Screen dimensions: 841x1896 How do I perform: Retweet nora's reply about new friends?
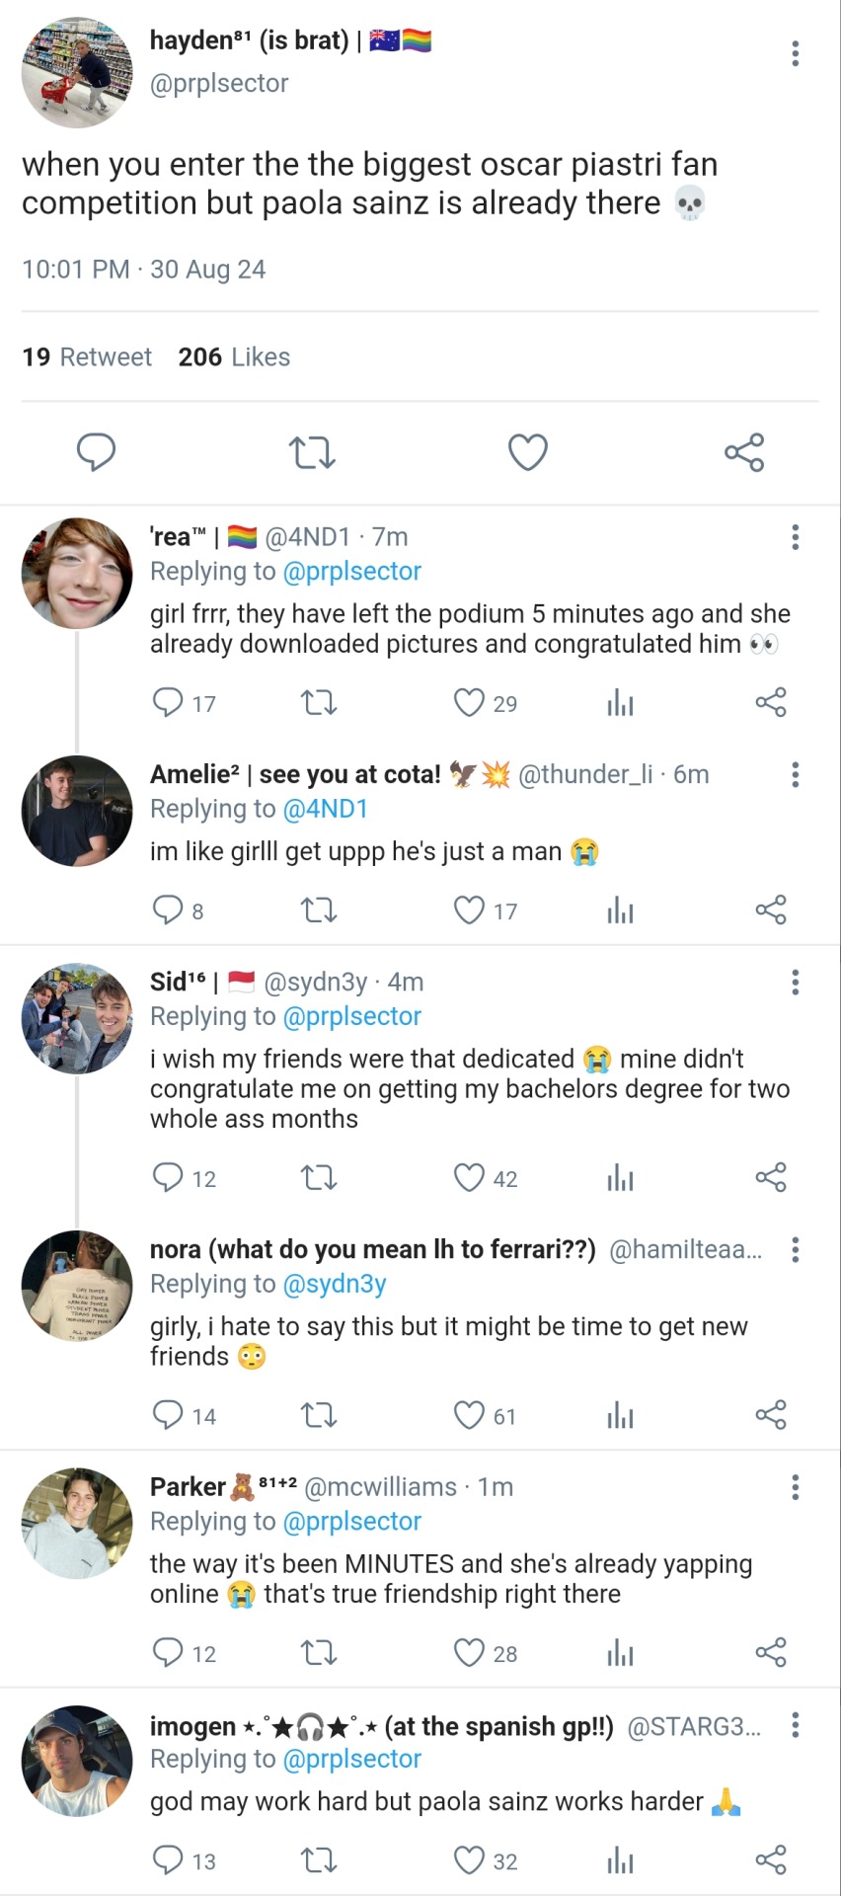318,1415
